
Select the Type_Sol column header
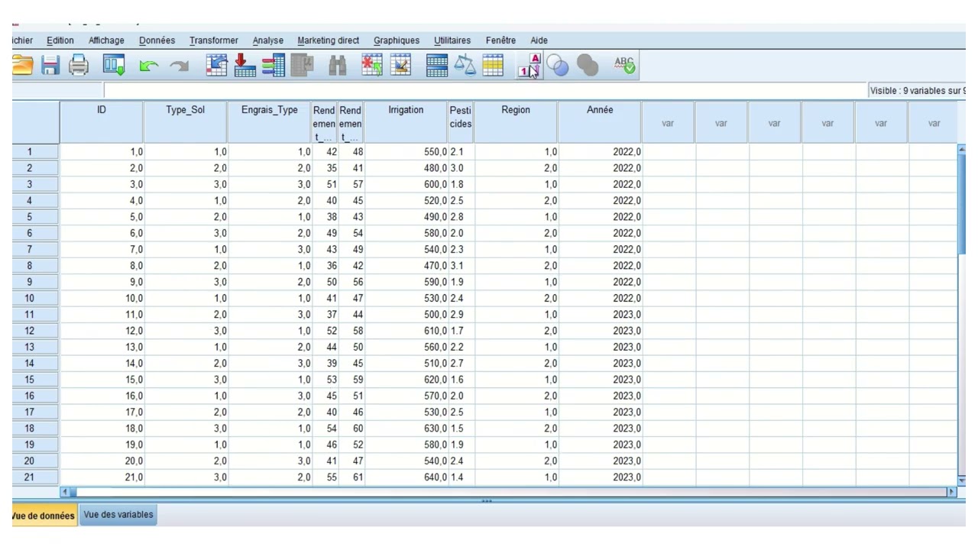point(186,122)
